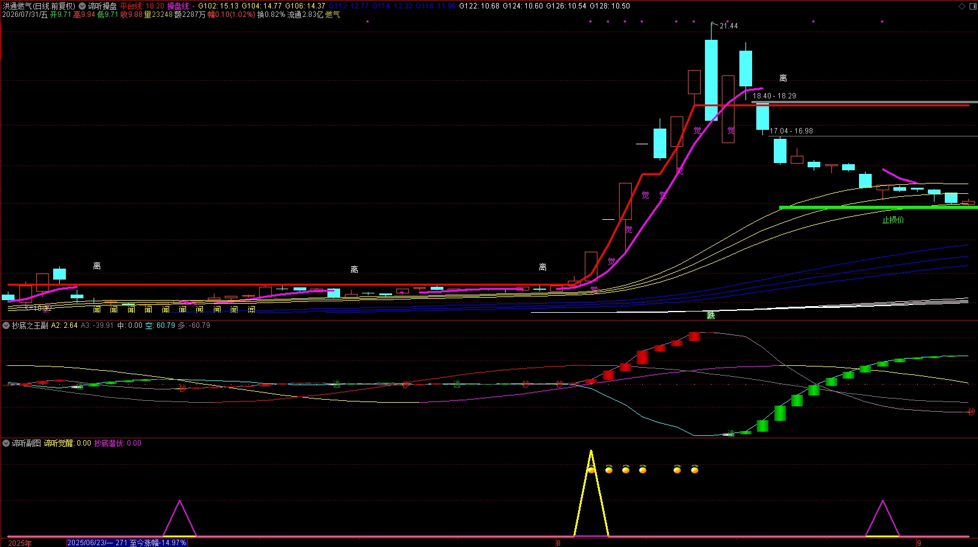978x547 pixels.
Task: Toggle the side panel icon at top-right
Action: (x=973, y=6)
